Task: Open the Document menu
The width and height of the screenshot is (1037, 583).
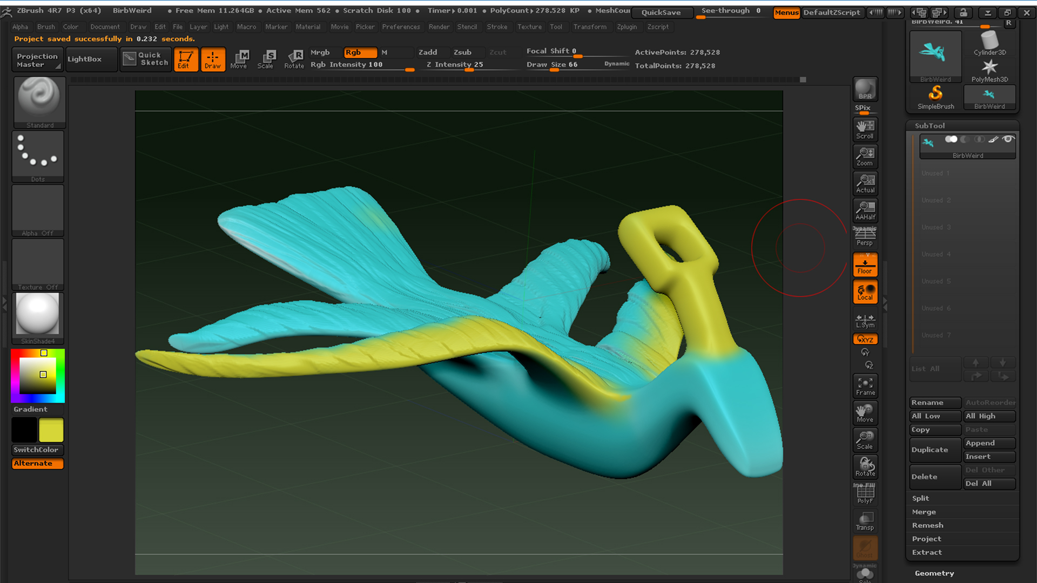Action: point(105,26)
